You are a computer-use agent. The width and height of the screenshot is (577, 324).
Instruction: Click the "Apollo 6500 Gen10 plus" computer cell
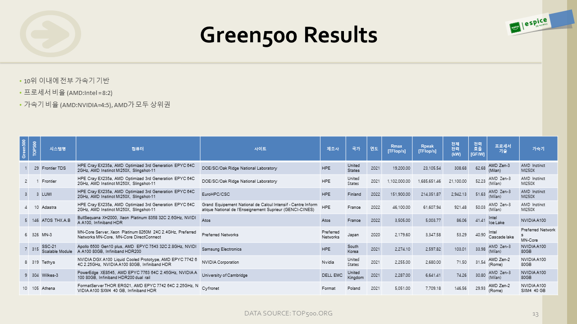(x=138, y=249)
